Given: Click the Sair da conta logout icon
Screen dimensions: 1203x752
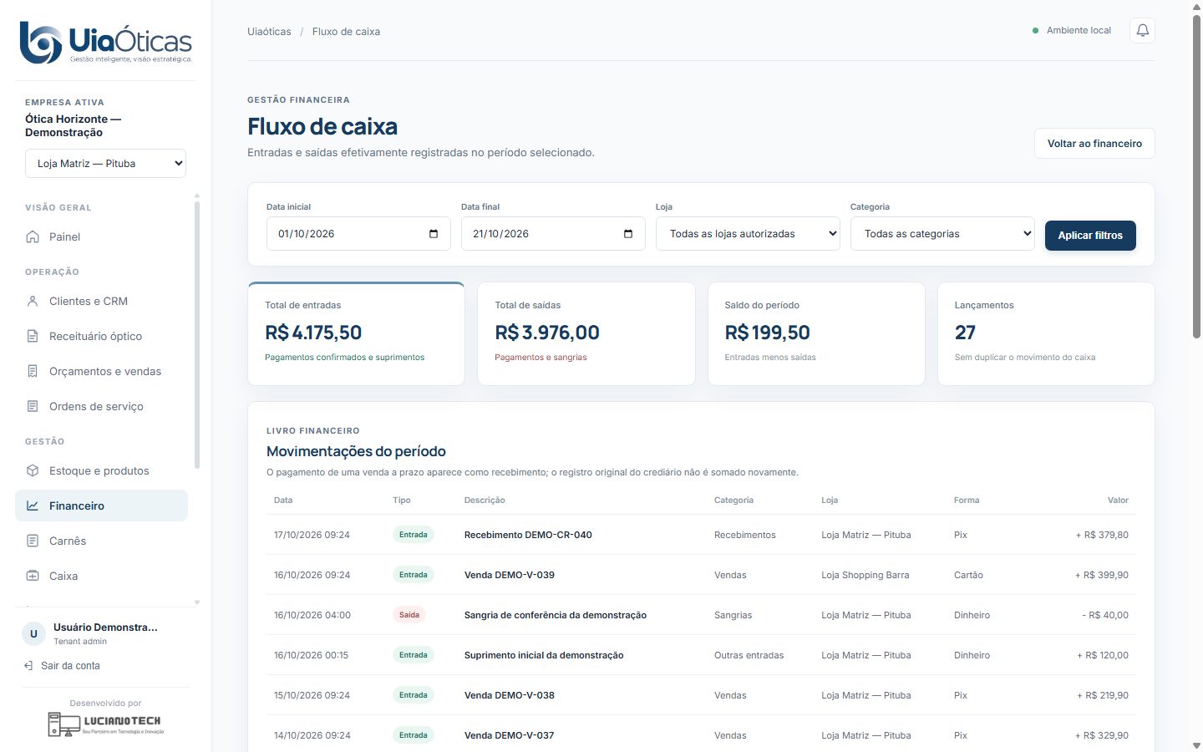Looking at the screenshot, I should point(28,666).
